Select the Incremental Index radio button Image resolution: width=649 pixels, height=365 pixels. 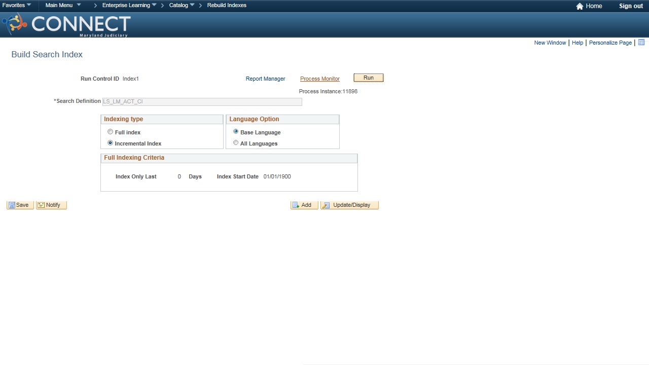tap(110, 143)
